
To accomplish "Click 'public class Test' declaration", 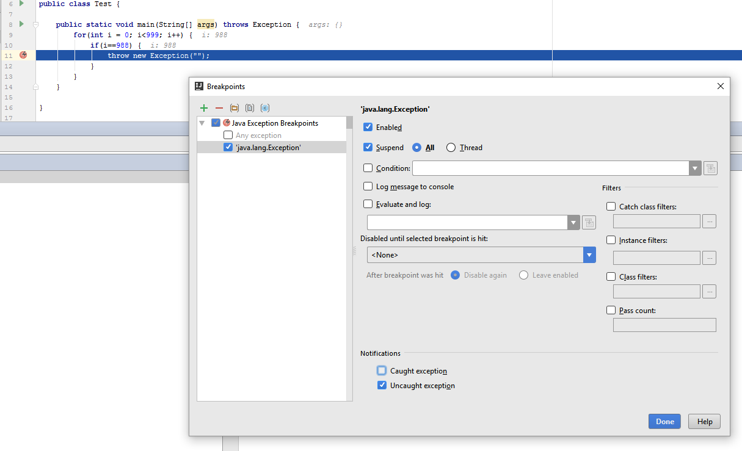I will pyautogui.click(x=79, y=4).
